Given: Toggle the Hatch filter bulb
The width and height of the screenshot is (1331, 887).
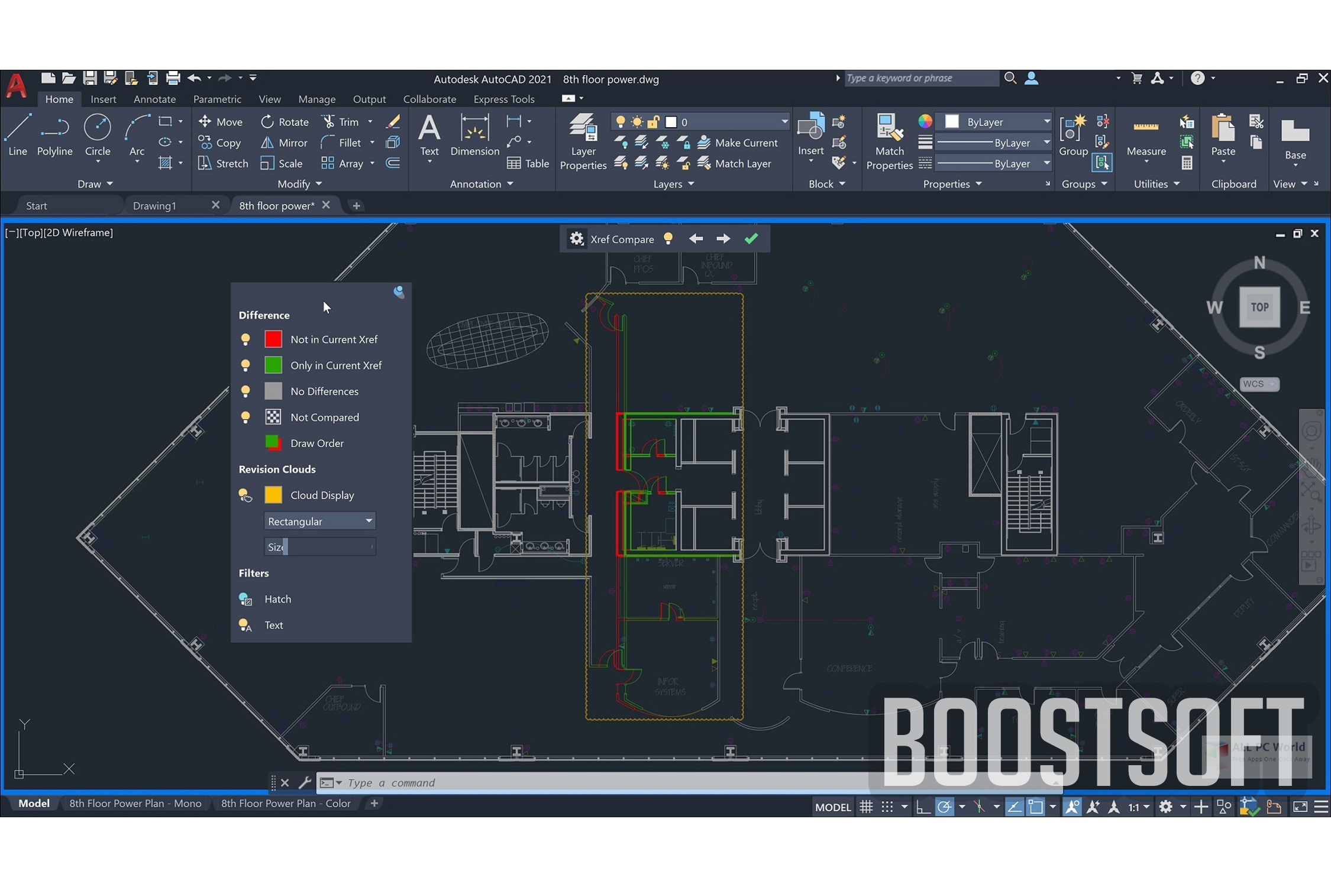Looking at the screenshot, I should point(245,599).
